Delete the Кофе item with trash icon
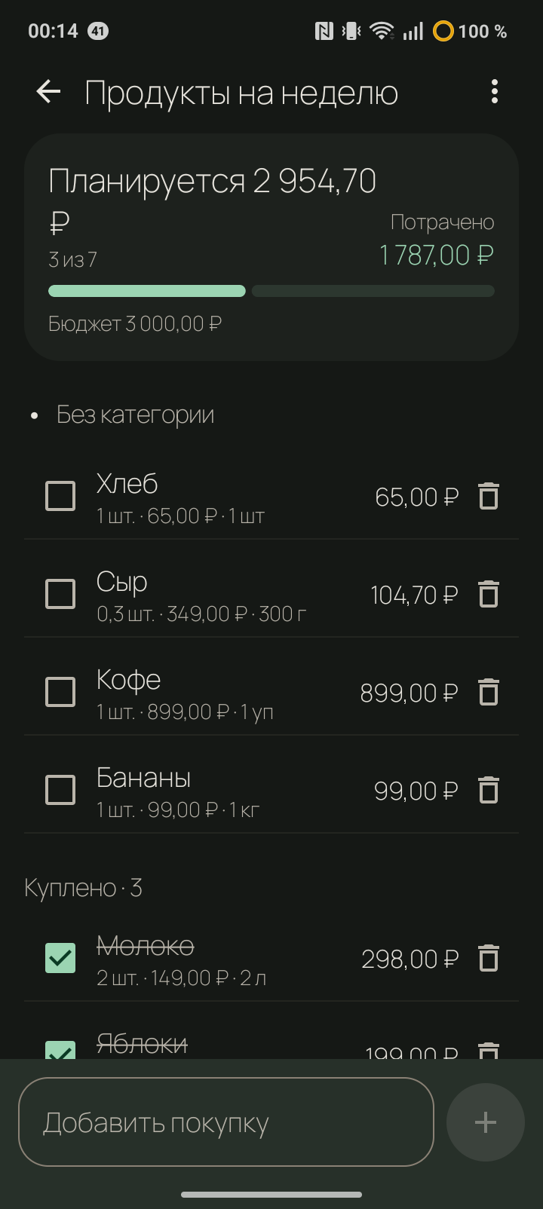Screen dimensions: 543x1209 tap(489, 693)
